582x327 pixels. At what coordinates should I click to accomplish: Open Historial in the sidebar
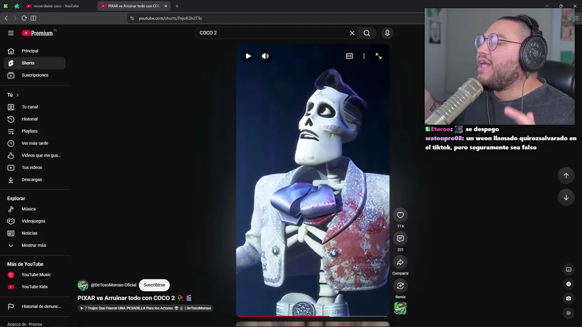[35, 119]
